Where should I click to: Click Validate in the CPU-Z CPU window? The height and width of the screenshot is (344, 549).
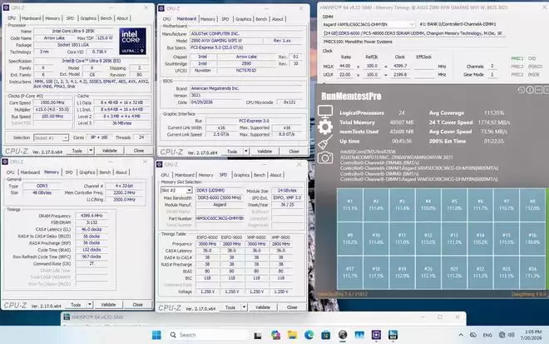pyautogui.click(x=109, y=151)
